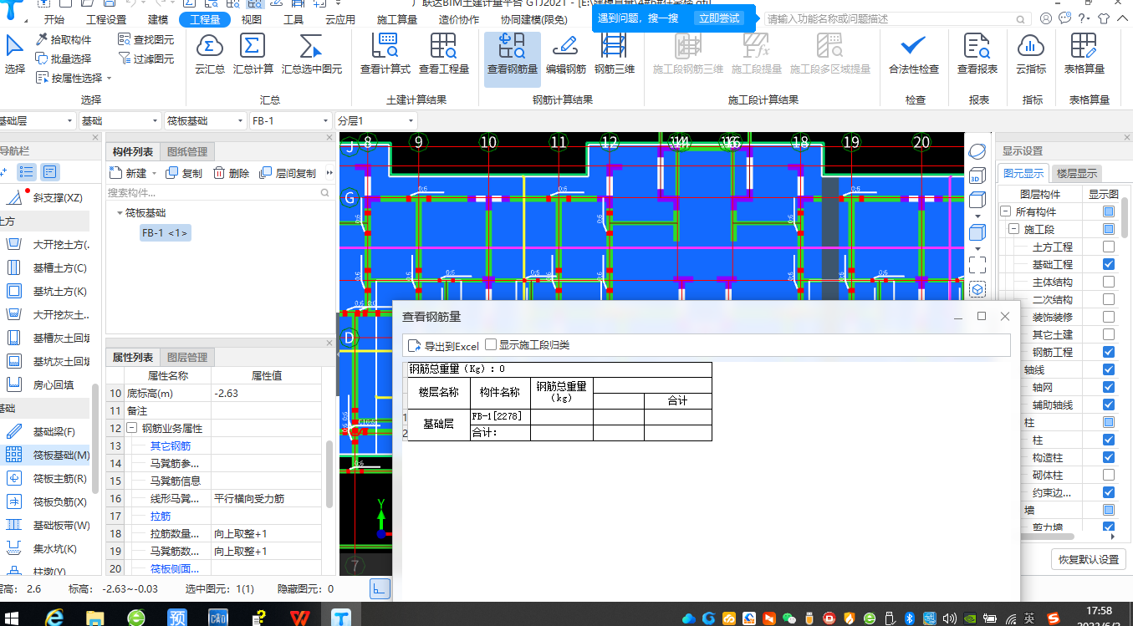The width and height of the screenshot is (1133, 626).
Task: Click the 3D view cube icon on canvas toolbar
Action: (977, 176)
